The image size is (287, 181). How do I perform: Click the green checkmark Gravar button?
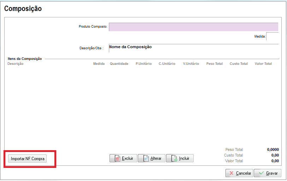click(268, 173)
